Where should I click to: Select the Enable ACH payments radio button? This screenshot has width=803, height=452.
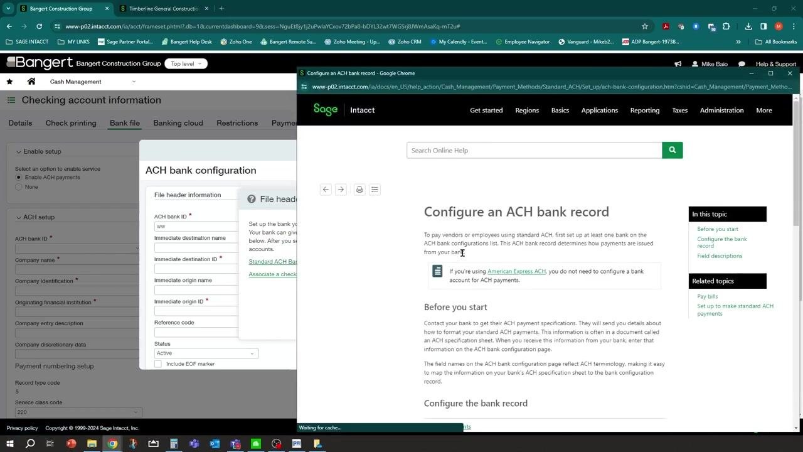[x=18, y=178]
